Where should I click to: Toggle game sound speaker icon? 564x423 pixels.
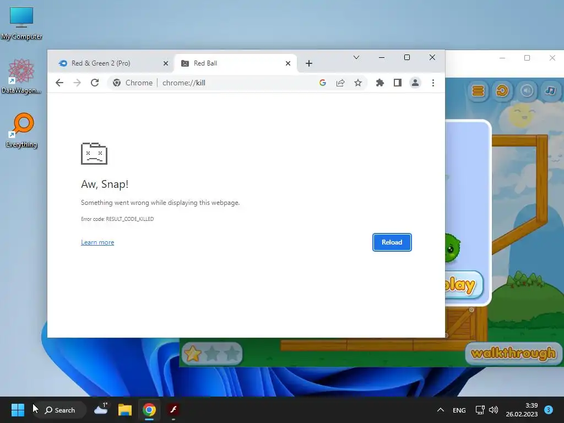[527, 91]
